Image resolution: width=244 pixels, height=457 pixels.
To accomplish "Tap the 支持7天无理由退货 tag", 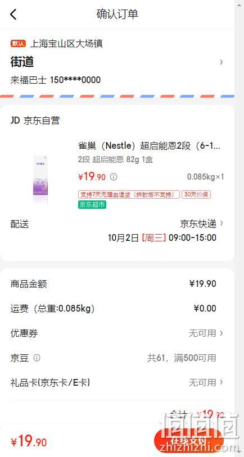I will [x=129, y=194].
